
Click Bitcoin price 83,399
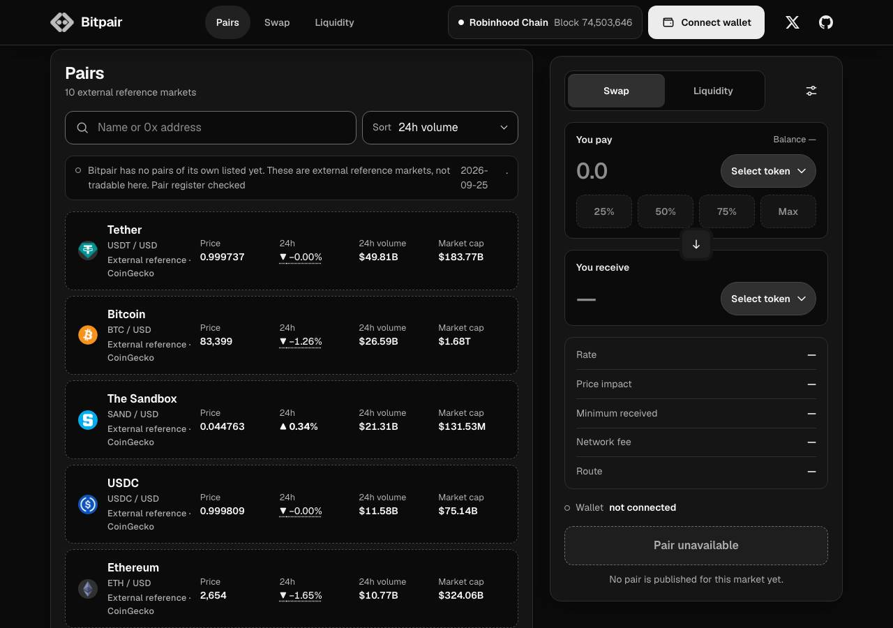click(x=216, y=341)
